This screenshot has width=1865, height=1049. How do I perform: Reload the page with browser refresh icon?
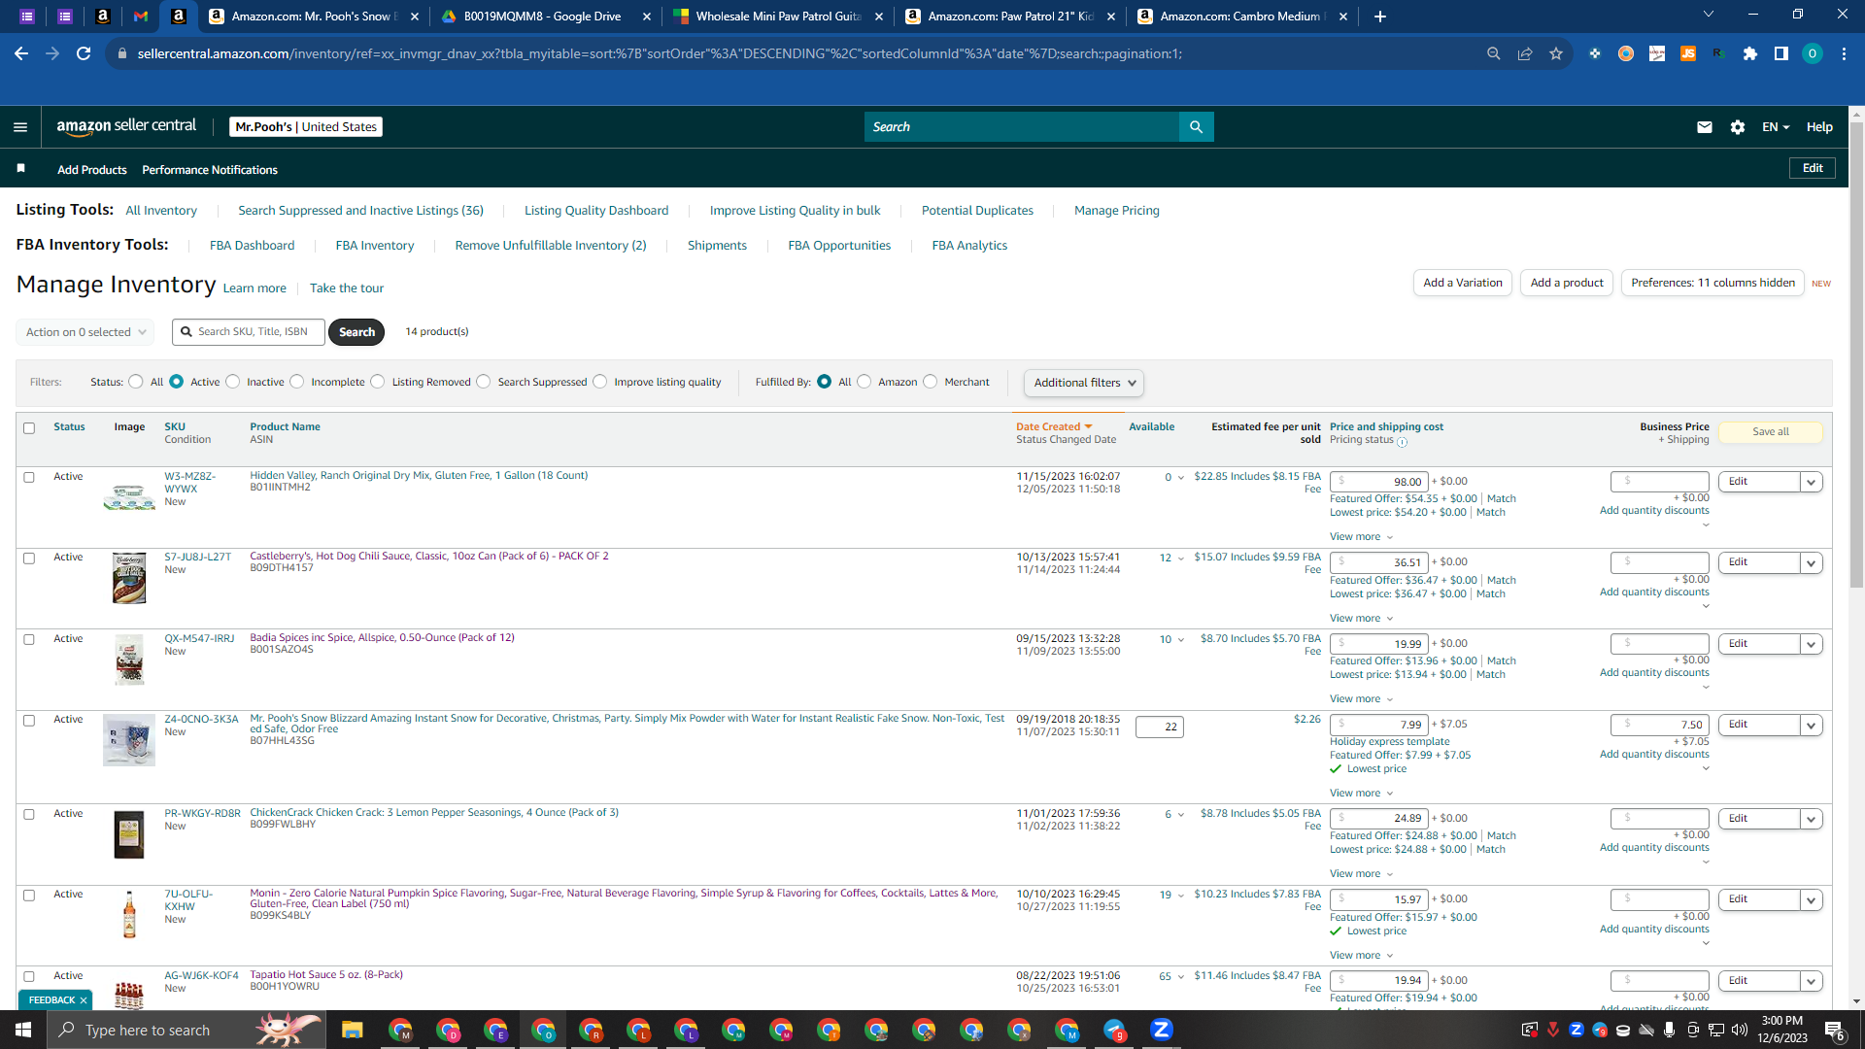[84, 53]
